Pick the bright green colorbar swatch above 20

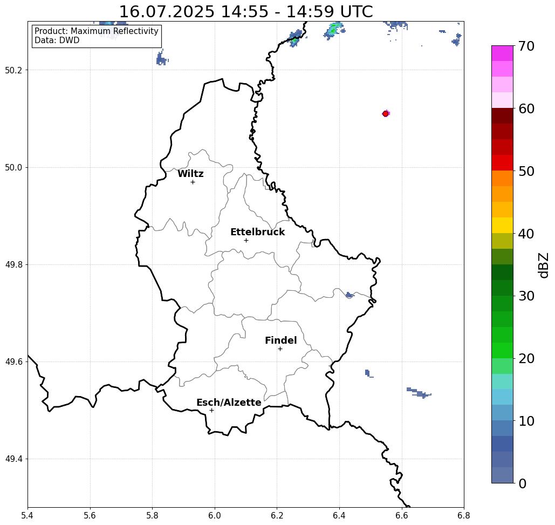[x=502, y=350]
